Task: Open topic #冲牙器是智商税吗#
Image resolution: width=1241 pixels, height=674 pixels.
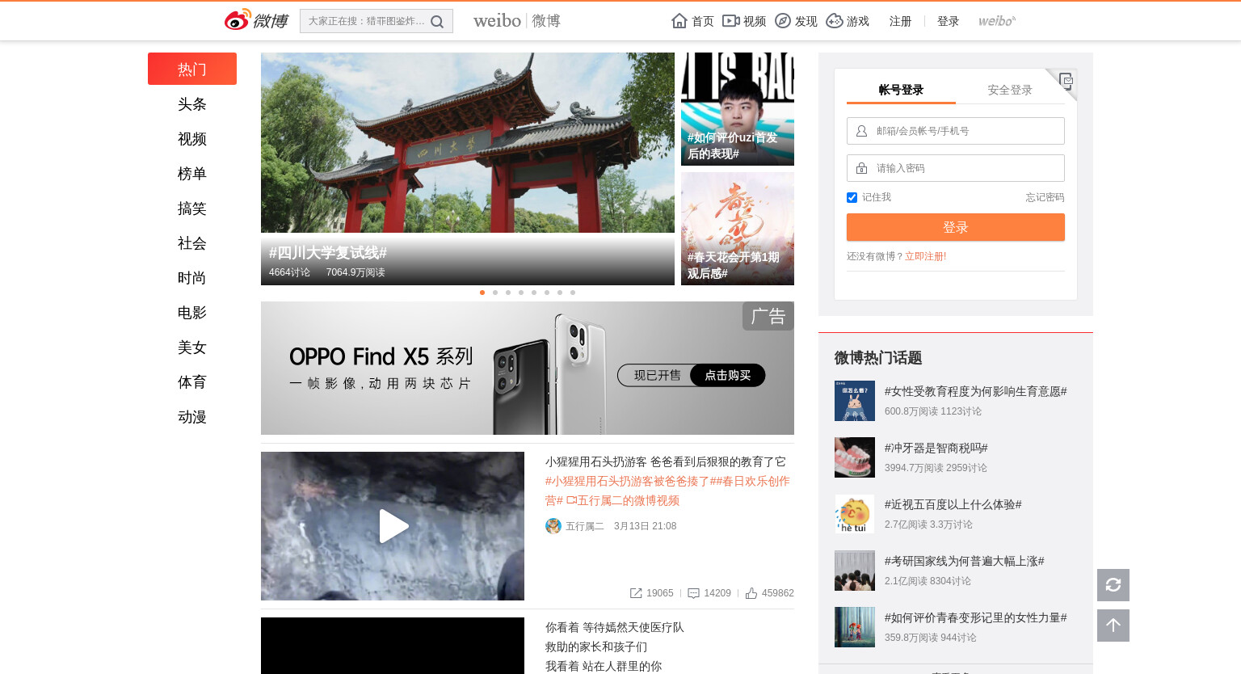Action: coord(936,448)
